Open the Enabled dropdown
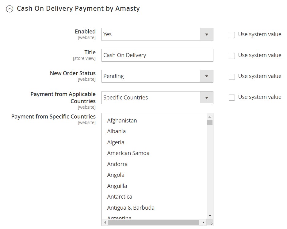The height and width of the screenshot is (229, 287). (157, 34)
